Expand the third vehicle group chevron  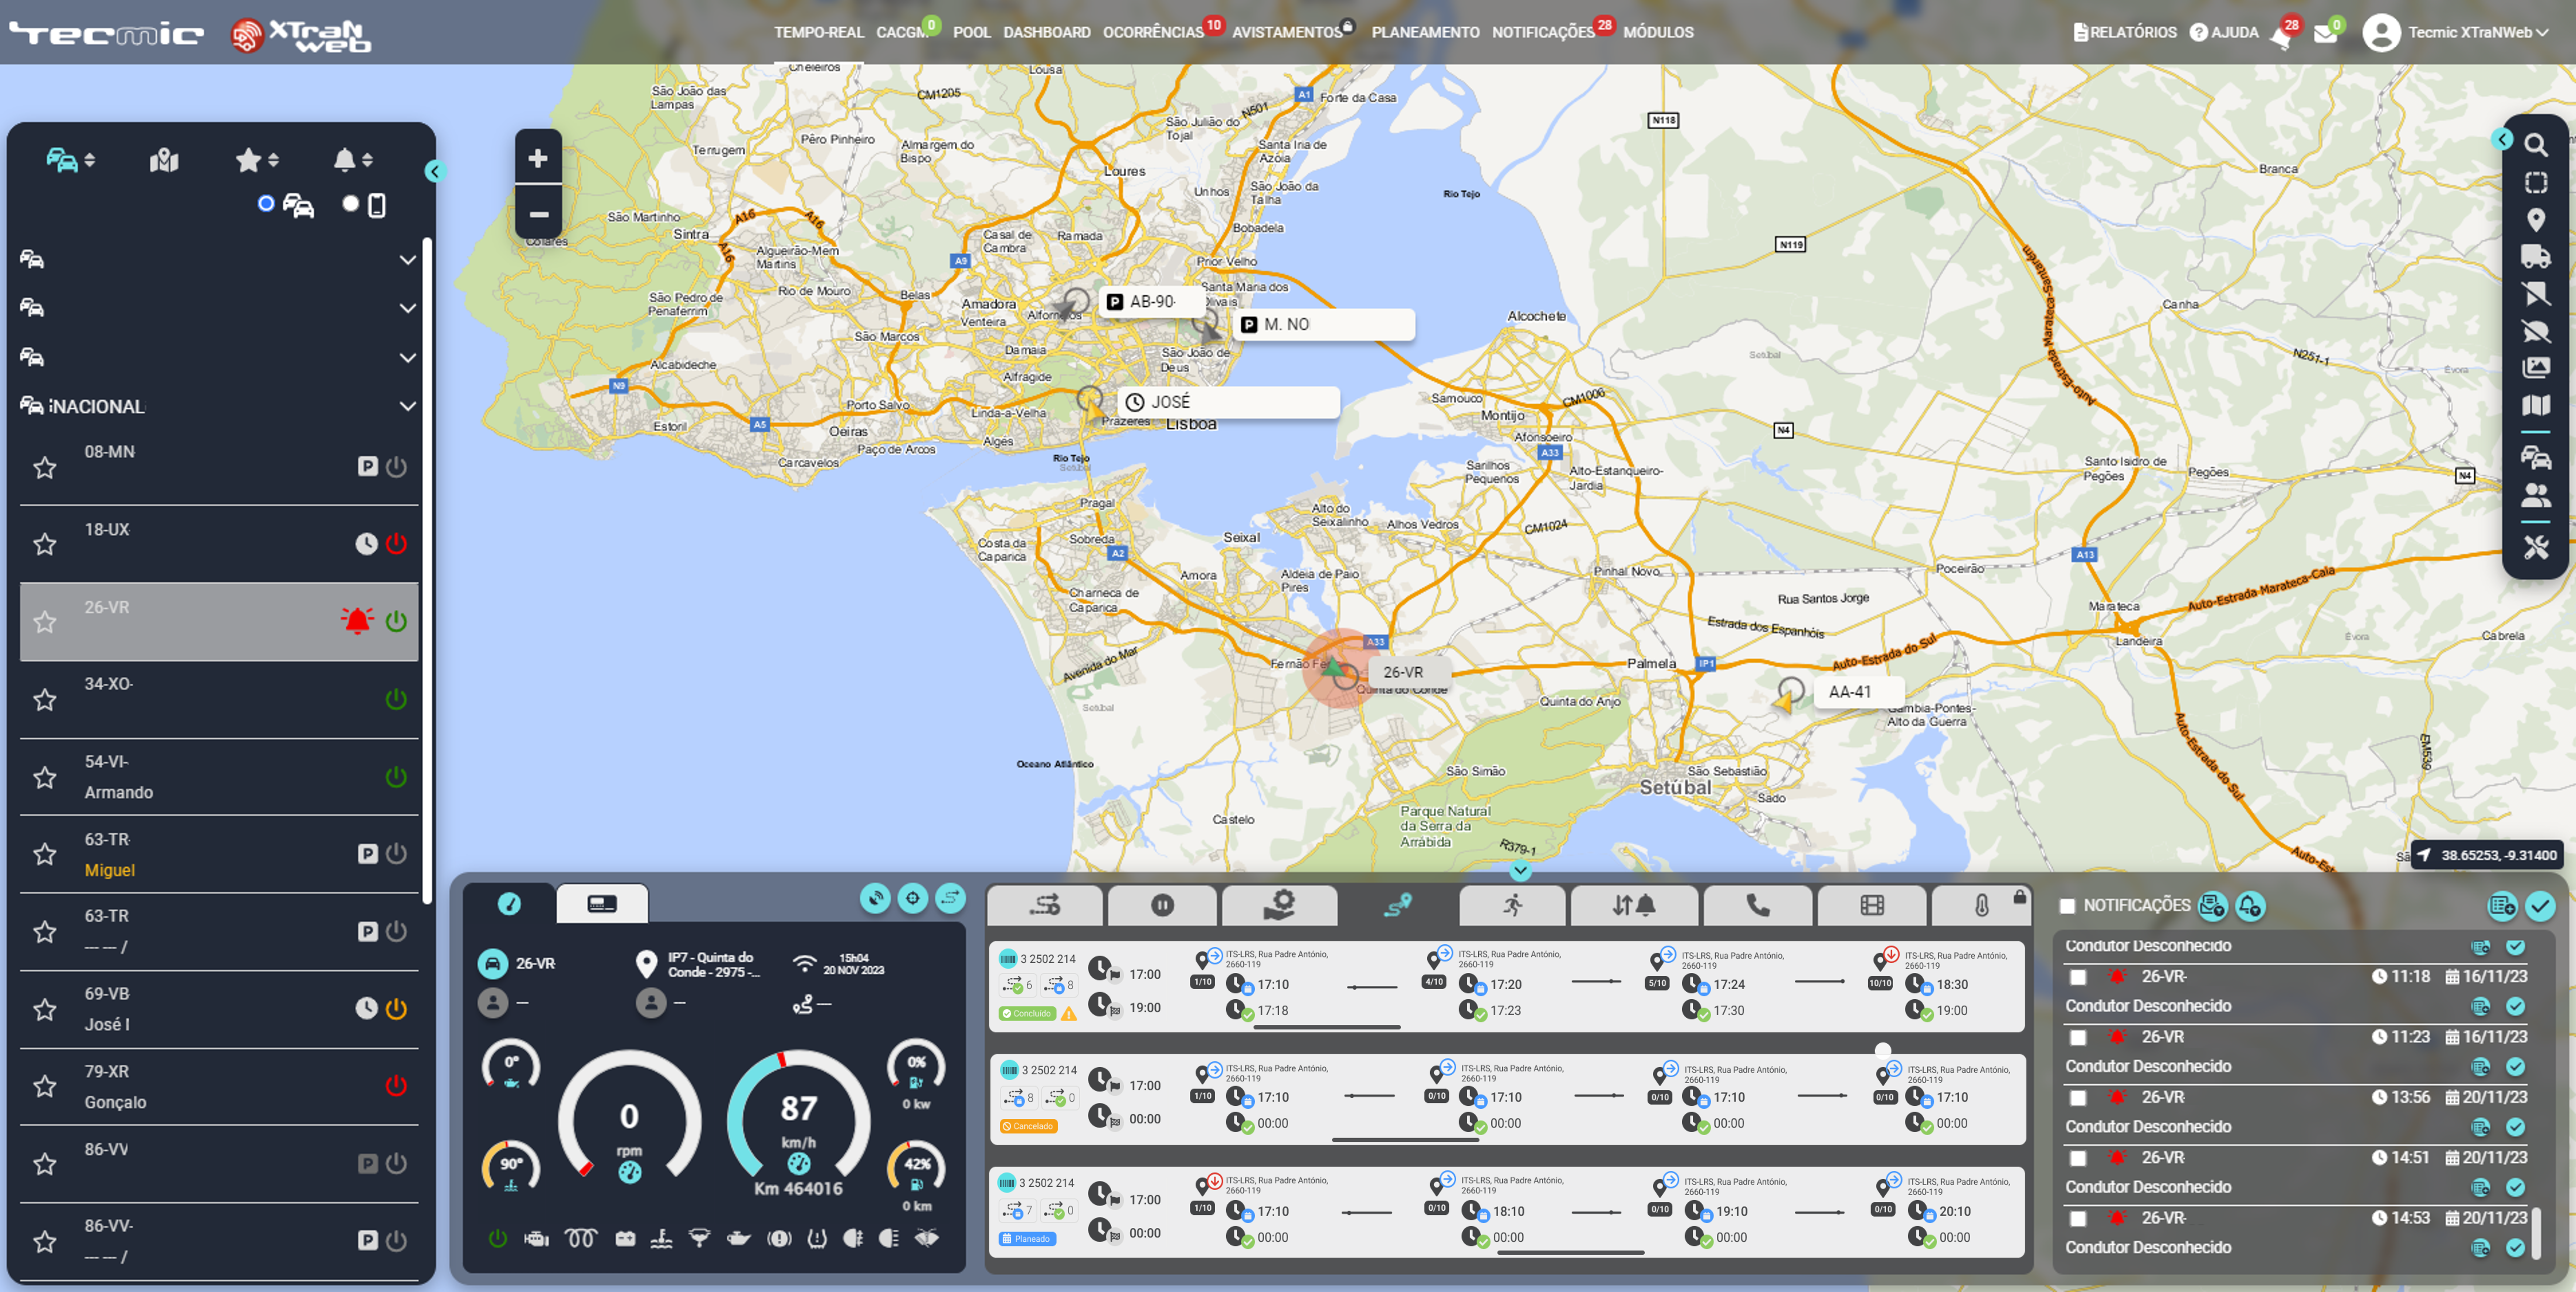click(408, 358)
